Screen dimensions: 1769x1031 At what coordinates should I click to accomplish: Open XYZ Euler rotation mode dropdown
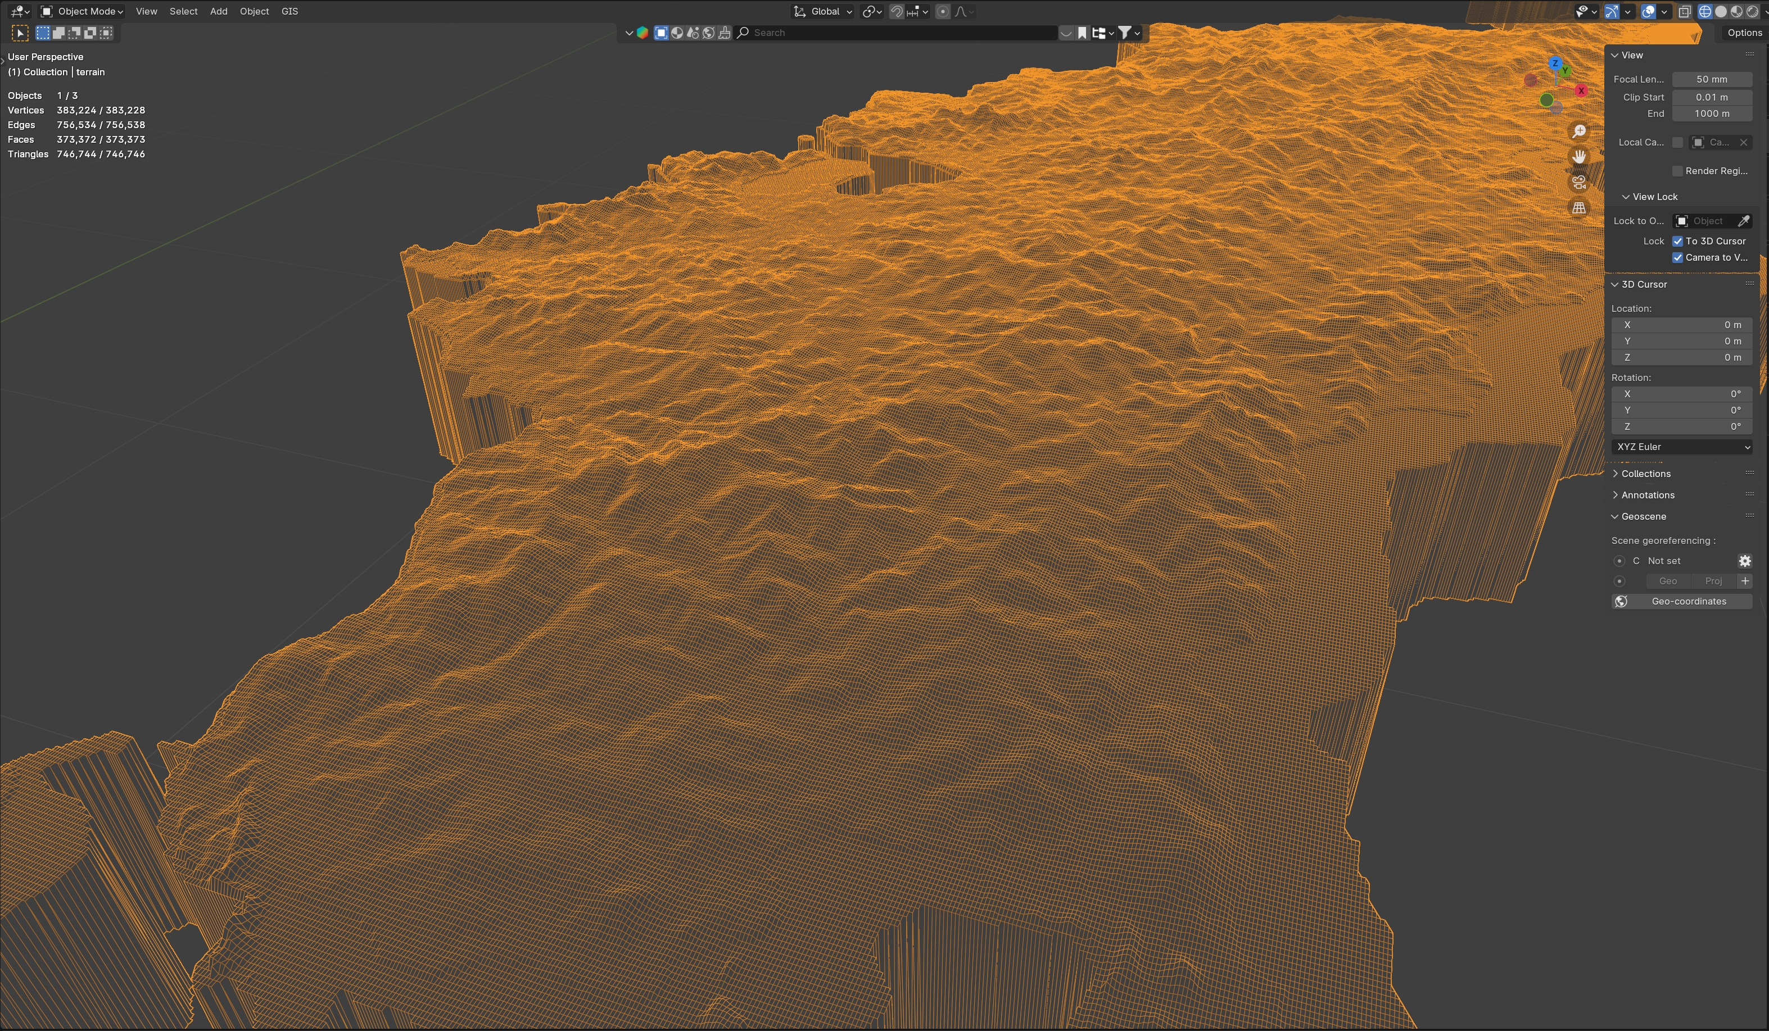tap(1681, 447)
